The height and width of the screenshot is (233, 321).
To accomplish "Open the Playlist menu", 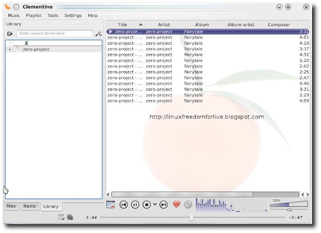I will [34, 15].
